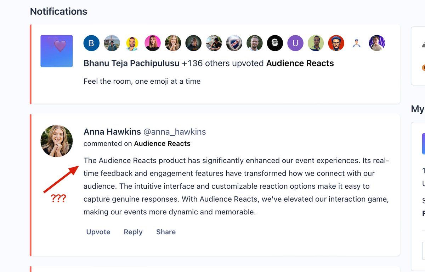Click the purple 'U' upvoter avatar
The width and height of the screenshot is (425, 272).
pos(295,43)
